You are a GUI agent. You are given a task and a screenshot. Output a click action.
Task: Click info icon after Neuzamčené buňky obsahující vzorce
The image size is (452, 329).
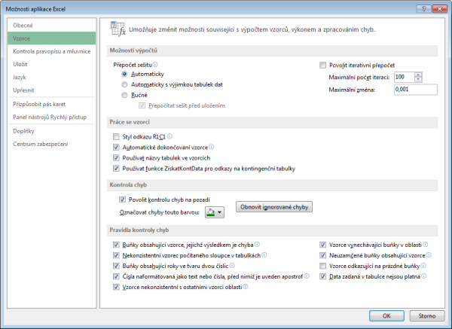[429, 255]
